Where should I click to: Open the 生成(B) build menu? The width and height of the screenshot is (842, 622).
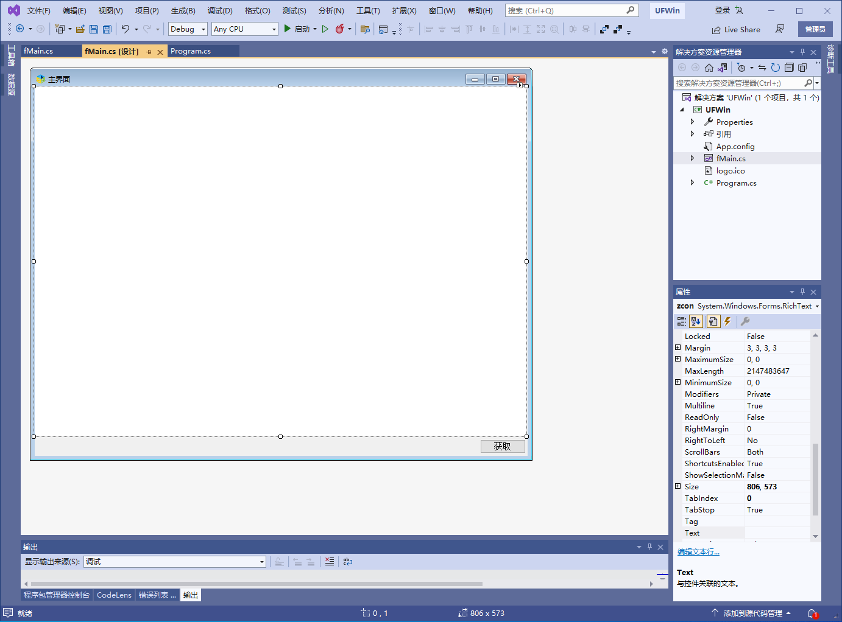click(x=183, y=11)
